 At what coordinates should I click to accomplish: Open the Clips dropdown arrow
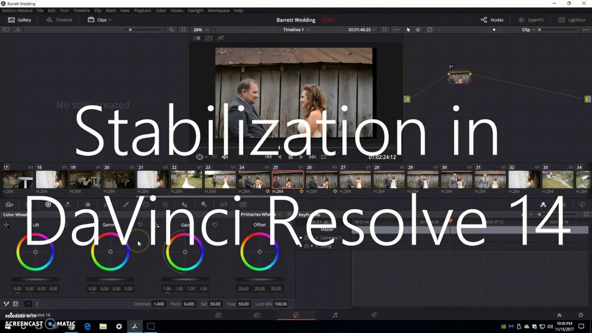pos(110,20)
